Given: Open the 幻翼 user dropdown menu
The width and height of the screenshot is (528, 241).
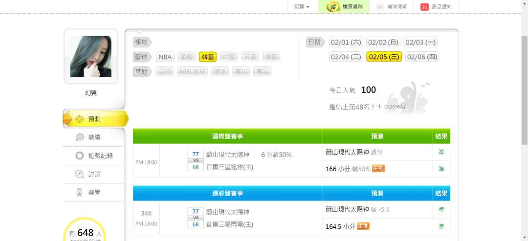Looking at the screenshot, I should point(302,6).
